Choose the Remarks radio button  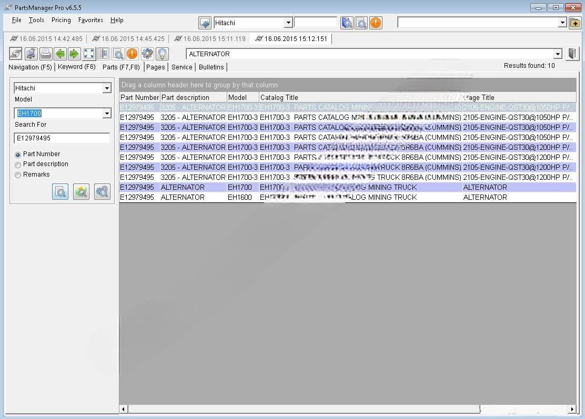(18, 175)
